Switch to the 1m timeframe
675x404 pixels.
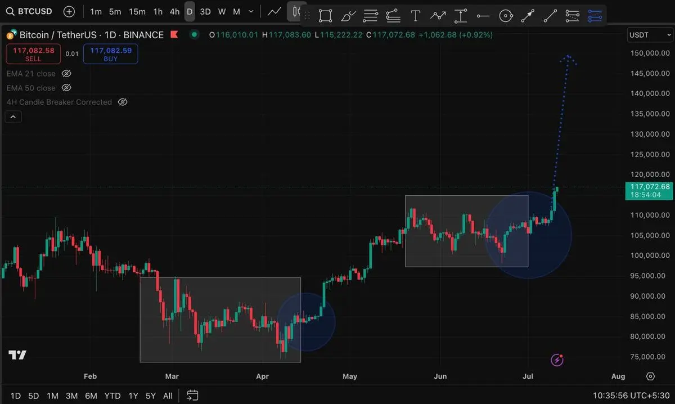pyautogui.click(x=96, y=11)
